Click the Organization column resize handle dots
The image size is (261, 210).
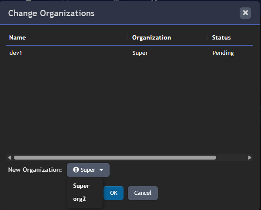pyautogui.click(x=207, y=37)
